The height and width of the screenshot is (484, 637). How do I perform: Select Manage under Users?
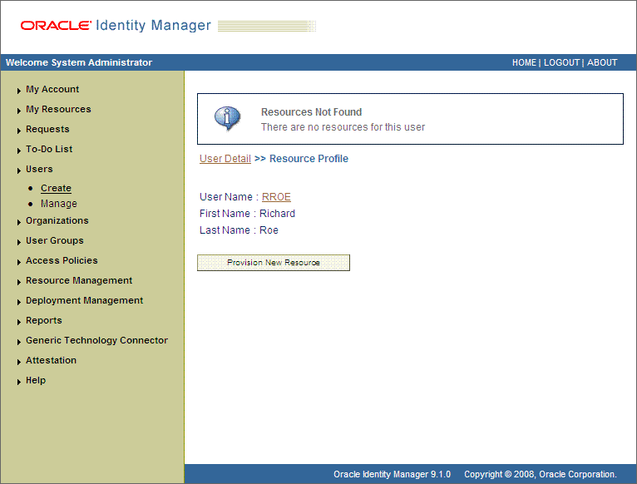(x=59, y=204)
